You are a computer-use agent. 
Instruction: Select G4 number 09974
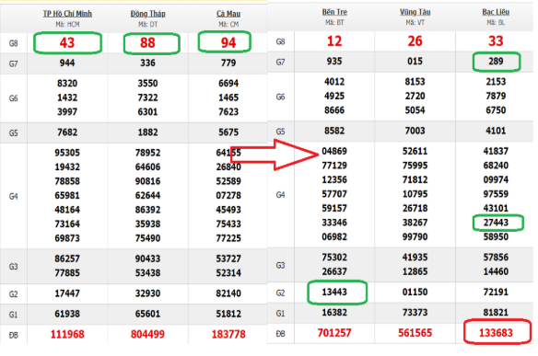click(x=496, y=180)
